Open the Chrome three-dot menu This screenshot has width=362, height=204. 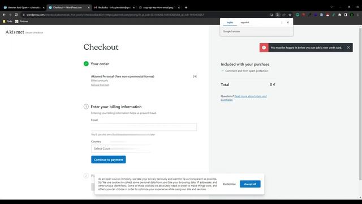(x=358, y=15)
